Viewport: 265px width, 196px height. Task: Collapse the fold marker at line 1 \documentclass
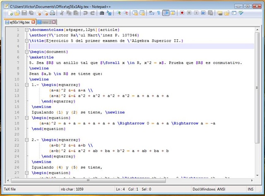(26, 30)
